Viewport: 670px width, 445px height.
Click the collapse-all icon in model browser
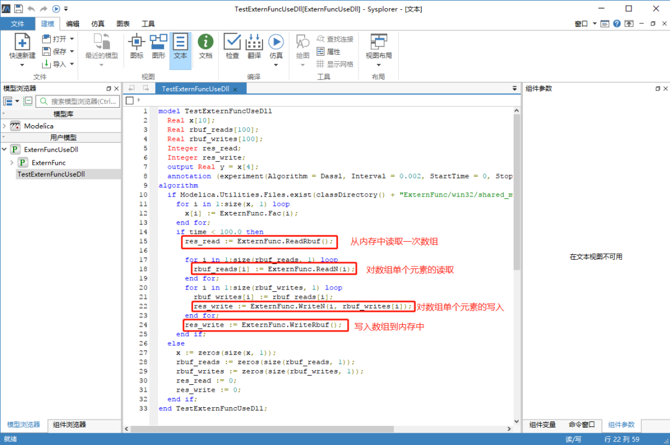point(28,101)
